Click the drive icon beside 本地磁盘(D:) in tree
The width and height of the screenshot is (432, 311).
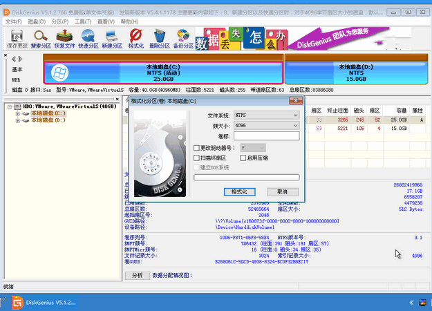coord(26,120)
